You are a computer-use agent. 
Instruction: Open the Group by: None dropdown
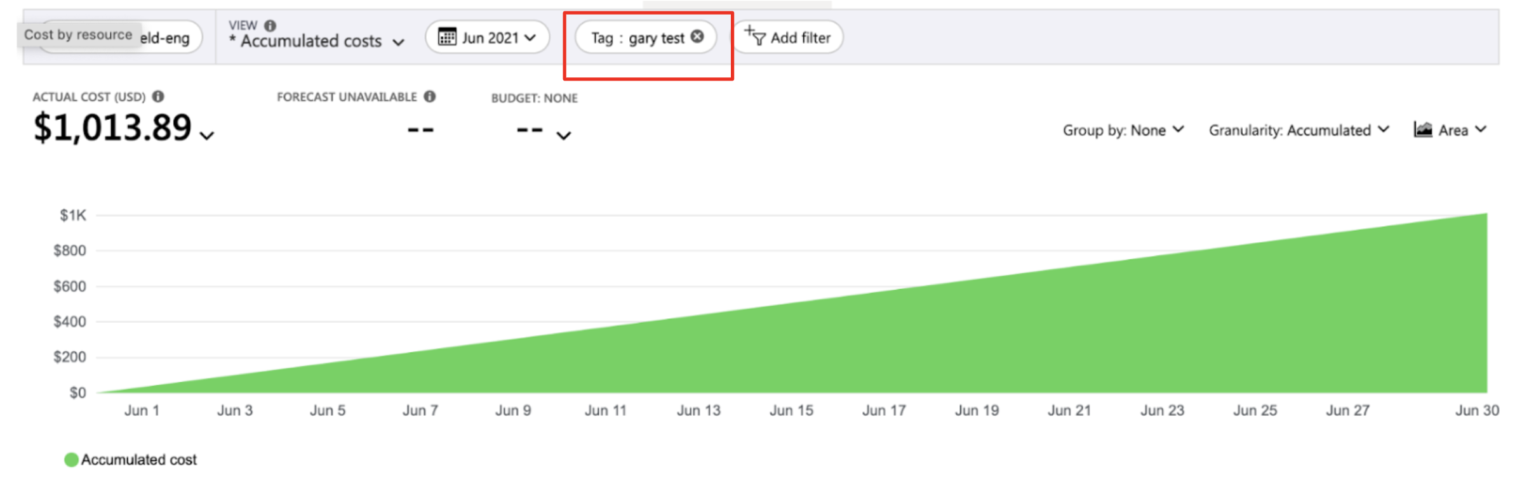click(1123, 130)
